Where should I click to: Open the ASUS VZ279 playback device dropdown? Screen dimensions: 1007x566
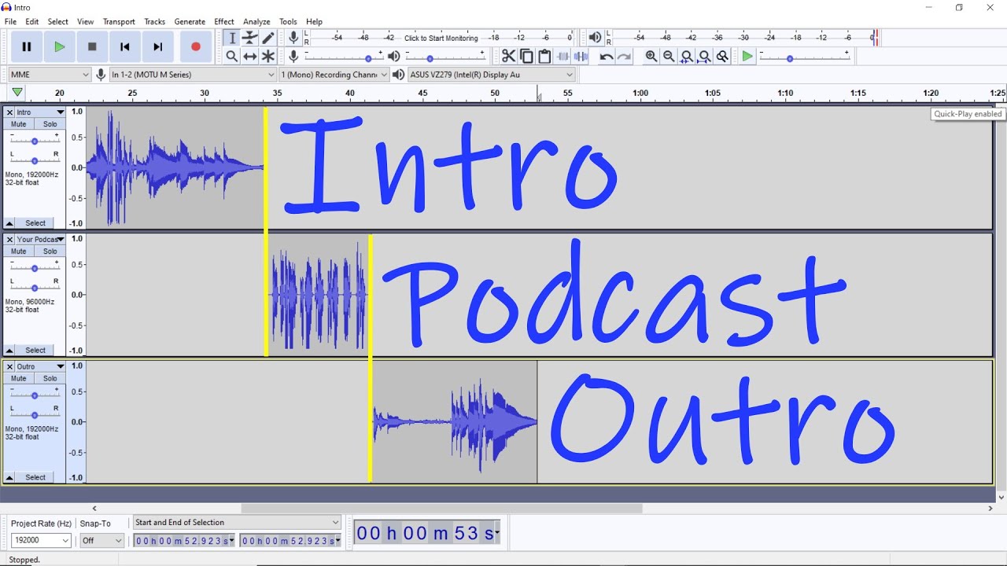(x=491, y=75)
